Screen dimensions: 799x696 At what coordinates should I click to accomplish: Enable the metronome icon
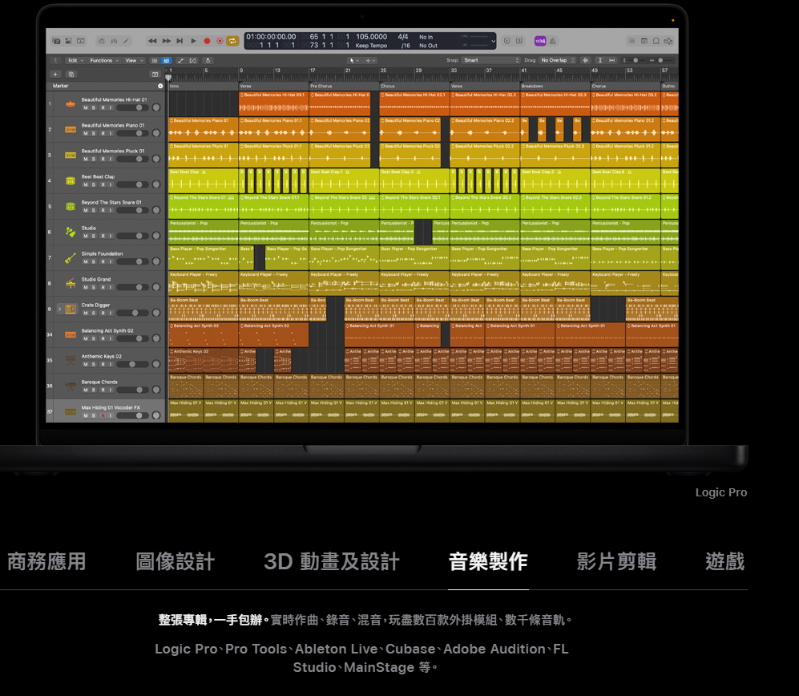click(554, 41)
